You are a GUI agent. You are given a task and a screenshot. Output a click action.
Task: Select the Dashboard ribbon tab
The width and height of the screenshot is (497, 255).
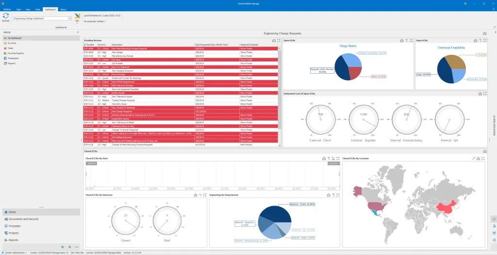tap(50, 10)
